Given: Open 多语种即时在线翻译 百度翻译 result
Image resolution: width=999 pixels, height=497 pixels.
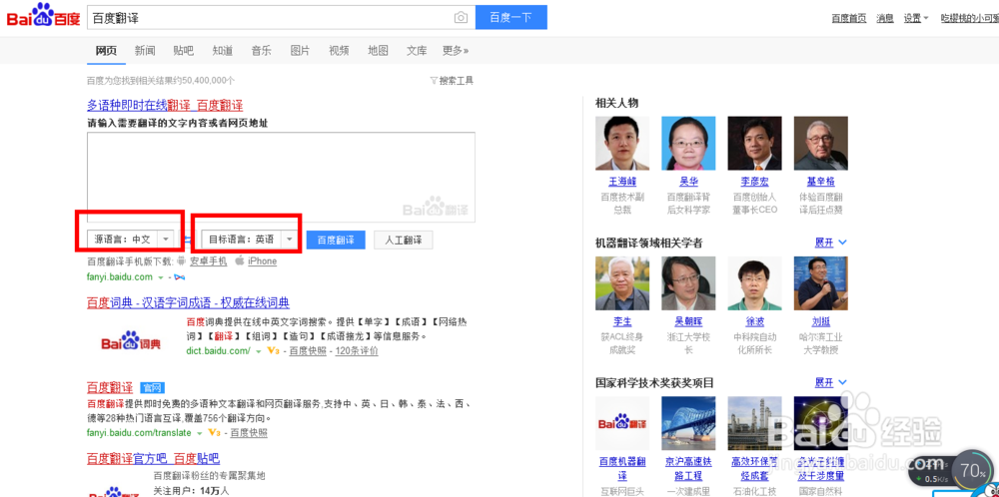Looking at the screenshot, I should pos(165,105).
